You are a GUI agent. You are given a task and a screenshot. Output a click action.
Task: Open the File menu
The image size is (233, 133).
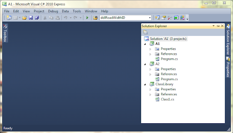point(7,11)
